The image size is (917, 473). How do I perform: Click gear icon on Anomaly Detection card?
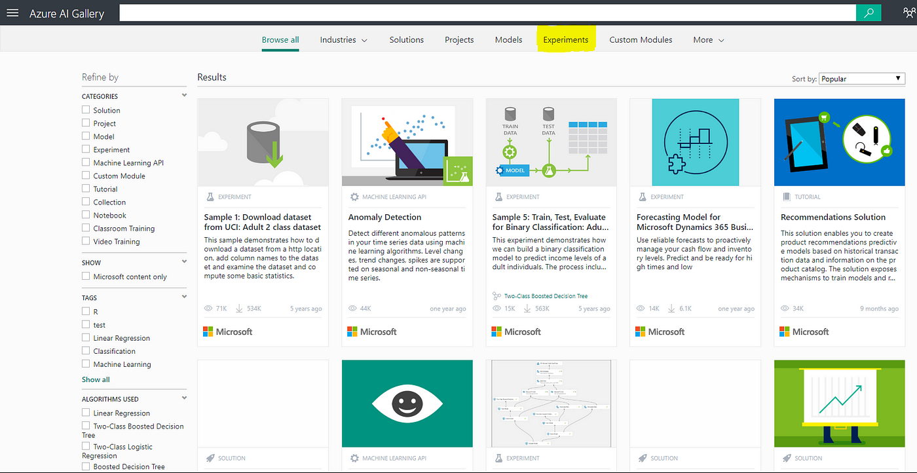354,197
